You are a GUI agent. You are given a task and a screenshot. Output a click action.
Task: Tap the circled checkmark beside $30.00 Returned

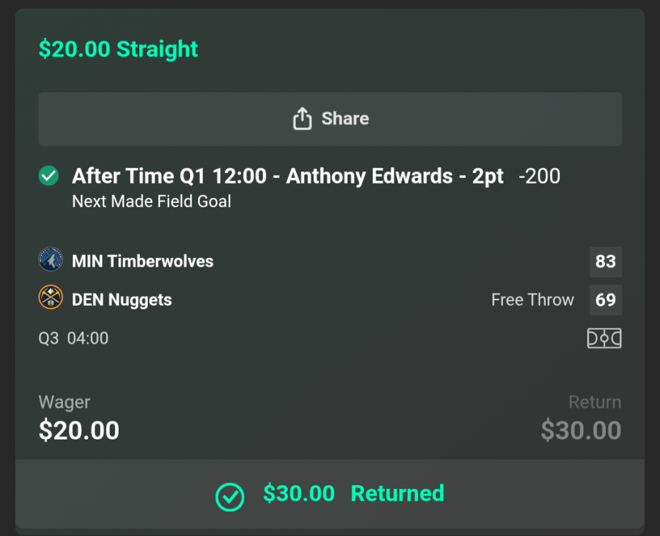tap(229, 493)
